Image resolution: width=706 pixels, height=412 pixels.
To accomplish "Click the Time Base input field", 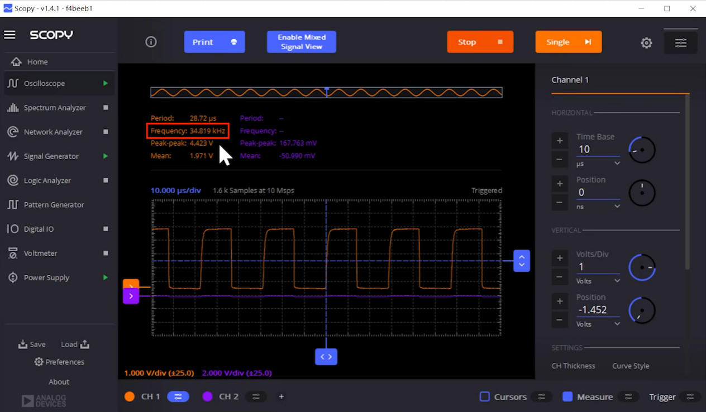I will point(598,149).
